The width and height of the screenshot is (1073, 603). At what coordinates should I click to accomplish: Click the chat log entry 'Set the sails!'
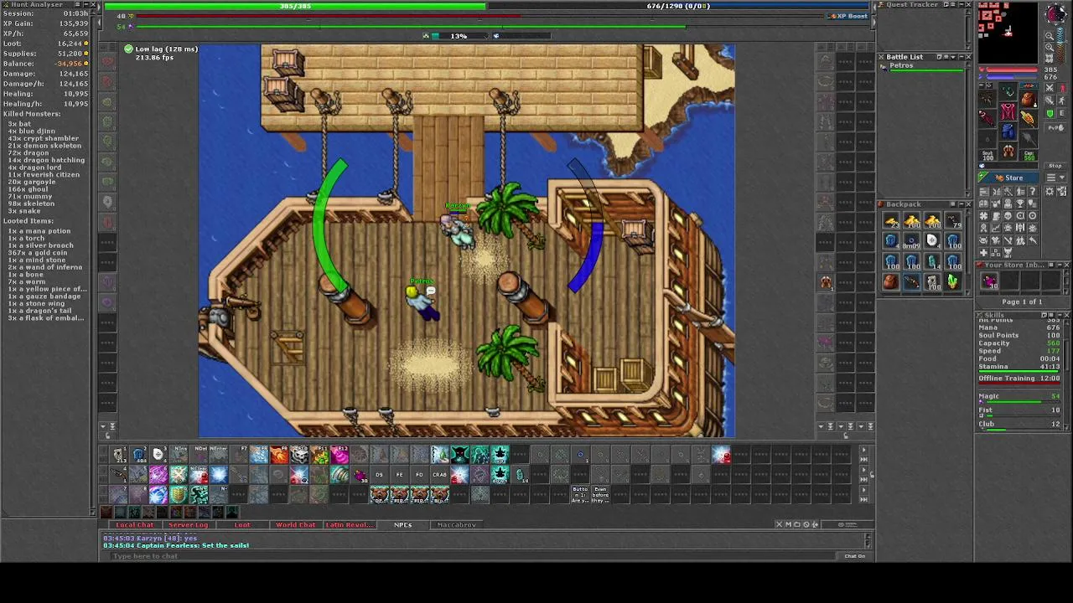225,545
